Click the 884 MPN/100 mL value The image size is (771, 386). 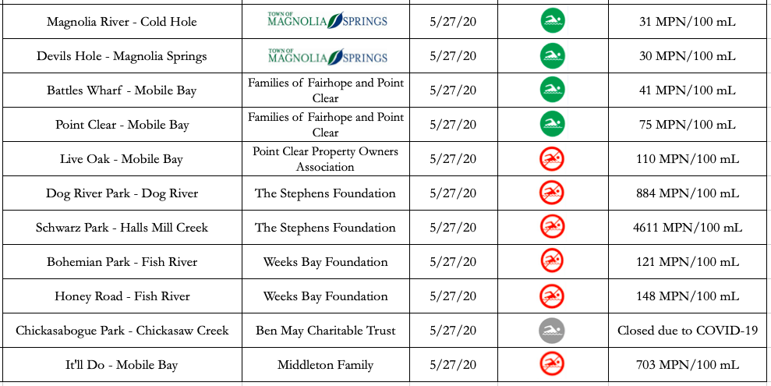[688, 193]
